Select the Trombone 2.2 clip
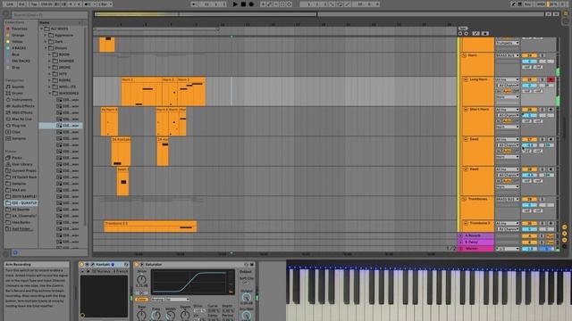 (150, 226)
